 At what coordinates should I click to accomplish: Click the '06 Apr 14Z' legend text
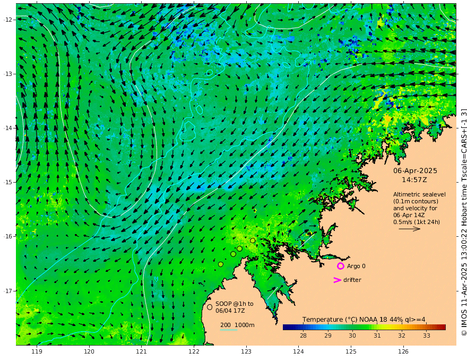[x=409, y=215]
